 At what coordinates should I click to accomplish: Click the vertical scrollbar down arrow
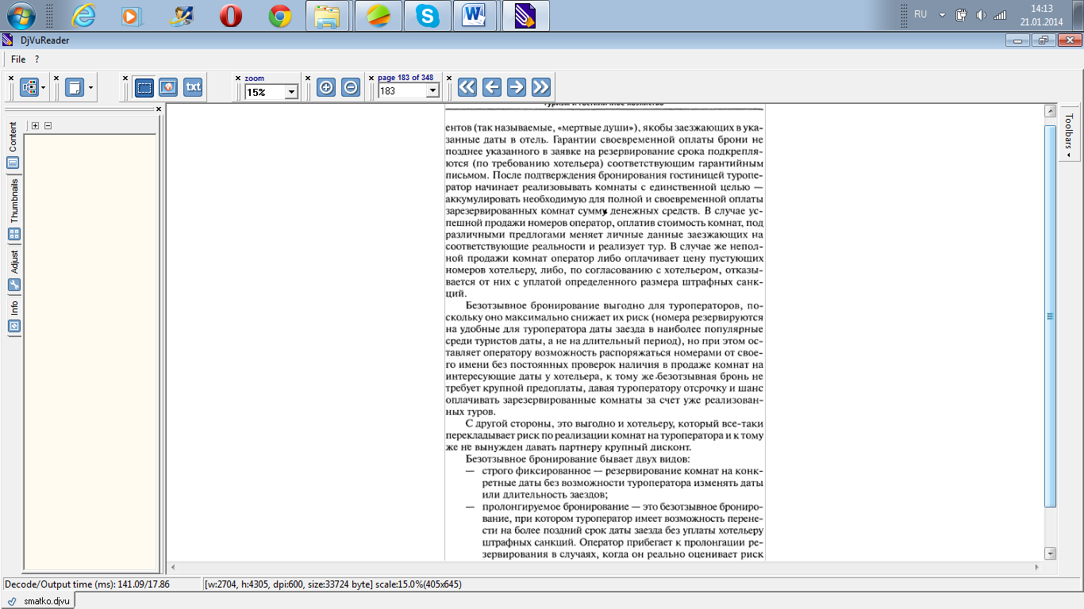1051,553
